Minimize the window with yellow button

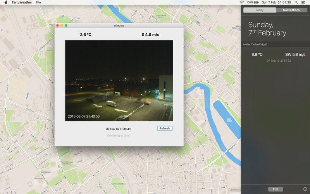(62, 26)
